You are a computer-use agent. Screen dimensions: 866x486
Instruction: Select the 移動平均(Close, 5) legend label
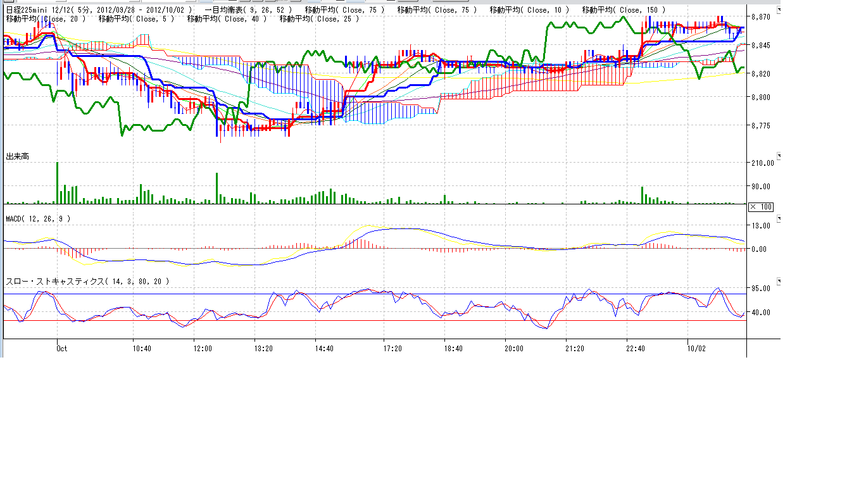tap(136, 19)
